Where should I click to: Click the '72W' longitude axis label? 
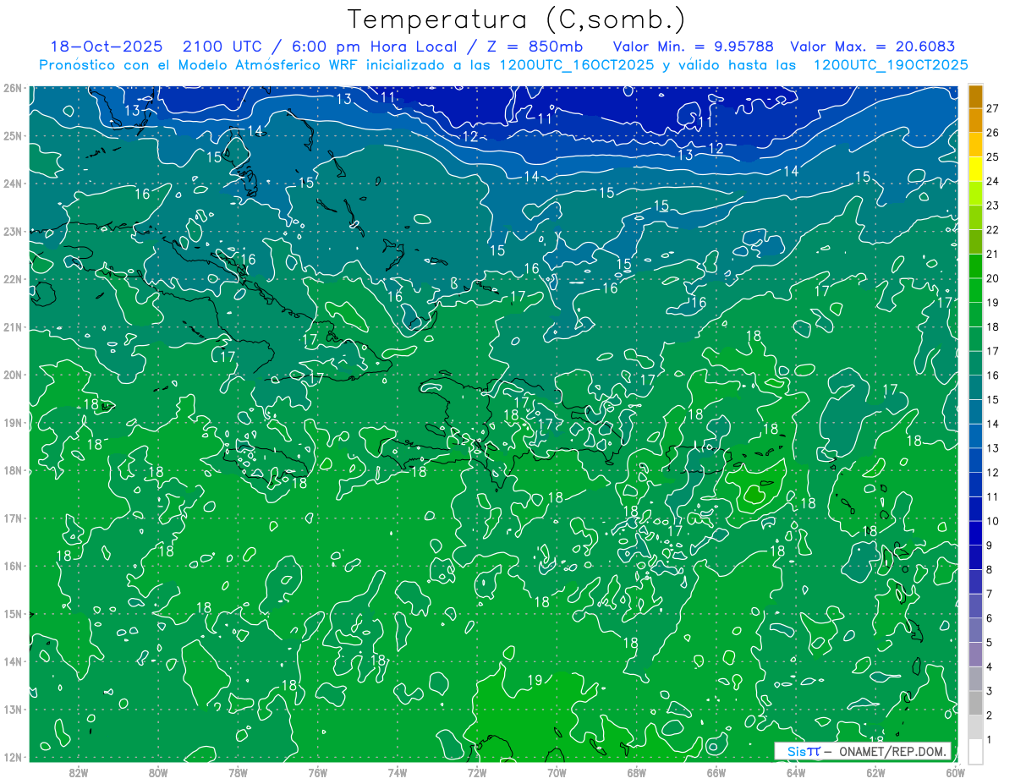[x=477, y=772]
